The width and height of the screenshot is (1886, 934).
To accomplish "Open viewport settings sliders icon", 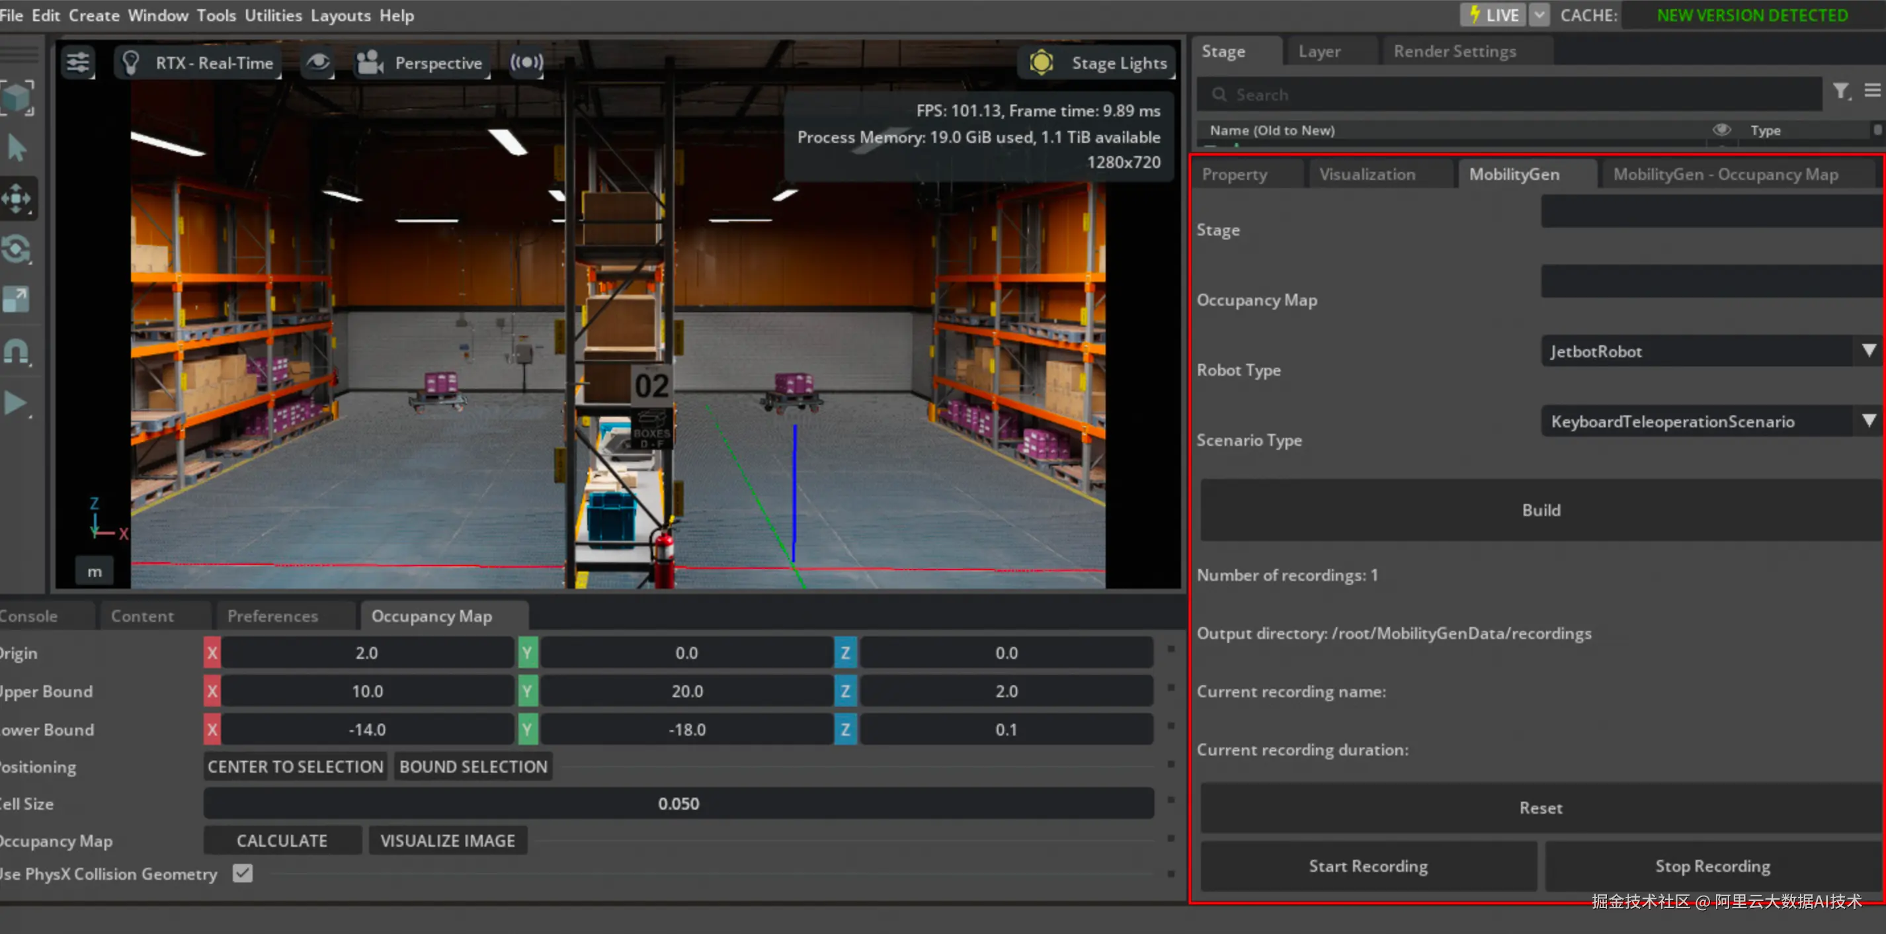I will [78, 63].
